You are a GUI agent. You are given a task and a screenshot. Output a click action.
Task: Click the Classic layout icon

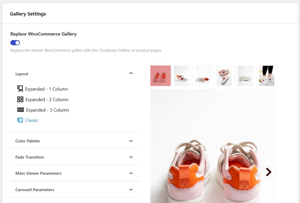(20, 120)
